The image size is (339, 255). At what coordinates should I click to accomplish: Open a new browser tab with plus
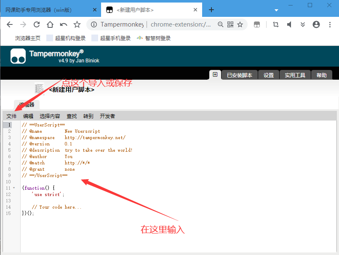point(211,10)
